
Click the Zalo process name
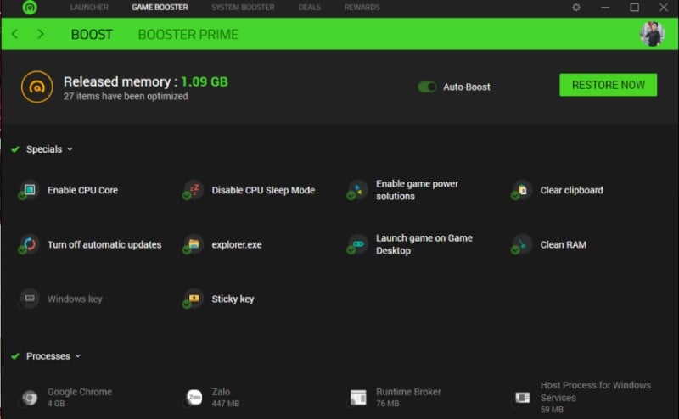point(221,392)
